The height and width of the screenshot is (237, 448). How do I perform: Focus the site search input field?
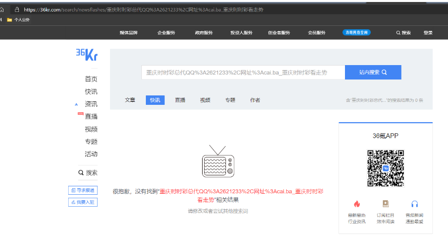(x=242, y=73)
